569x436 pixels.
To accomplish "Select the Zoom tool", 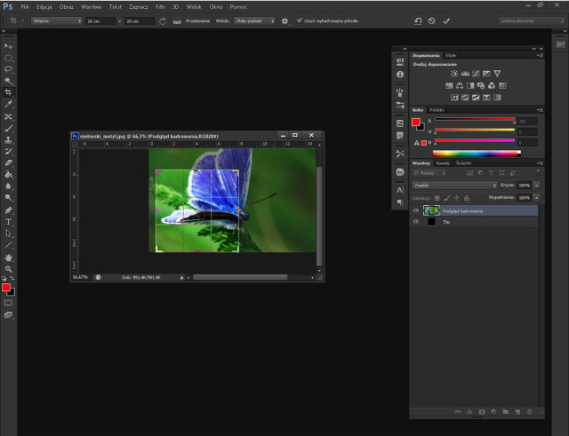I will coord(8,269).
